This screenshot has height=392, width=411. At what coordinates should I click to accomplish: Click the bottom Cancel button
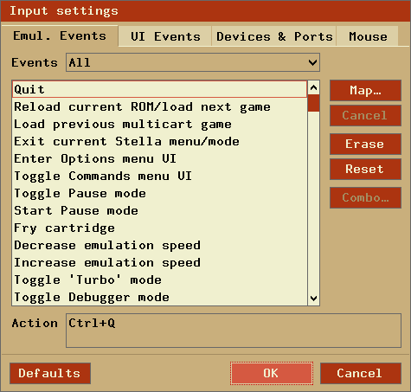pyautogui.click(x=361, y=373)
